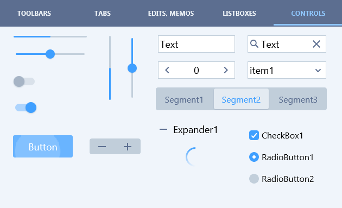Click the plain Text input field
342x208 pixels.
click(197, 44)
